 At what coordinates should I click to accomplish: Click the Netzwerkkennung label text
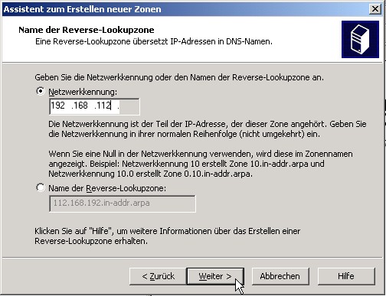83,92
